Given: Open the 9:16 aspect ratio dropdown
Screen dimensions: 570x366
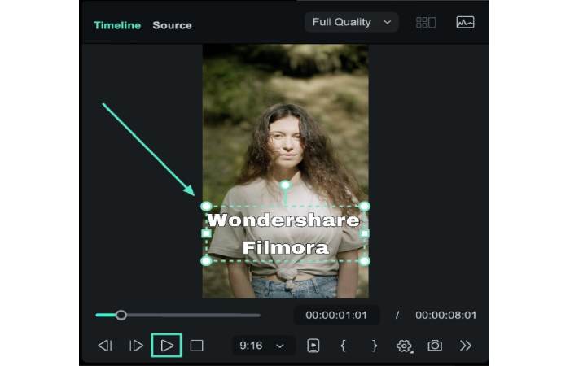Looking at the screenshot, I should [262, 346].
